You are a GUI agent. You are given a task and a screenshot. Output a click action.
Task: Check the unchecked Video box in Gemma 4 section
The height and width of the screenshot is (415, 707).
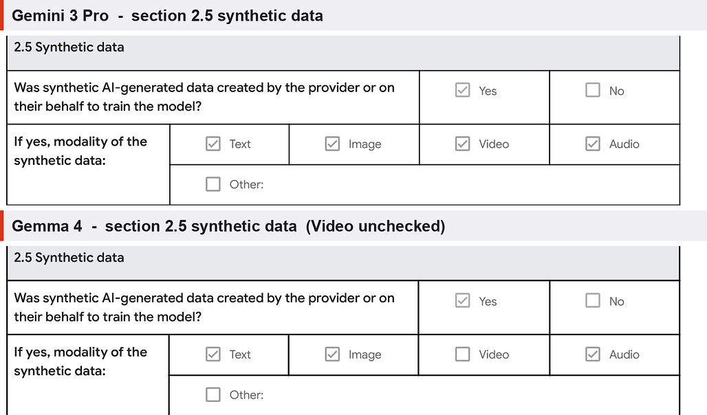click(462, 354)
